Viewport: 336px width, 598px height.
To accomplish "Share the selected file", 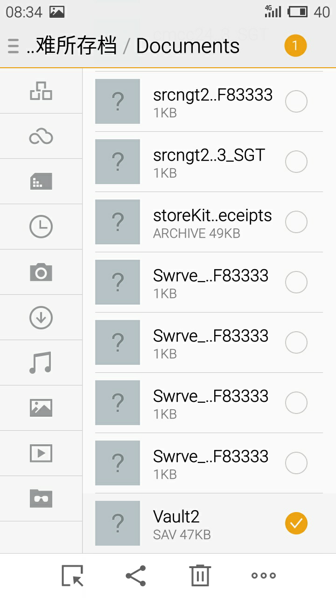I will tap(136, 576).
